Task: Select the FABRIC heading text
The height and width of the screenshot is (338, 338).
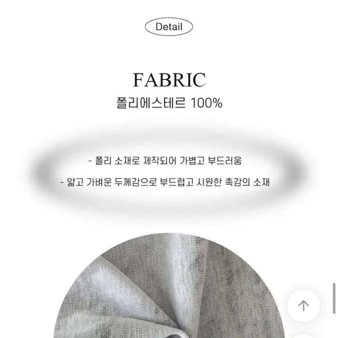Action: [x=169, y=80]
